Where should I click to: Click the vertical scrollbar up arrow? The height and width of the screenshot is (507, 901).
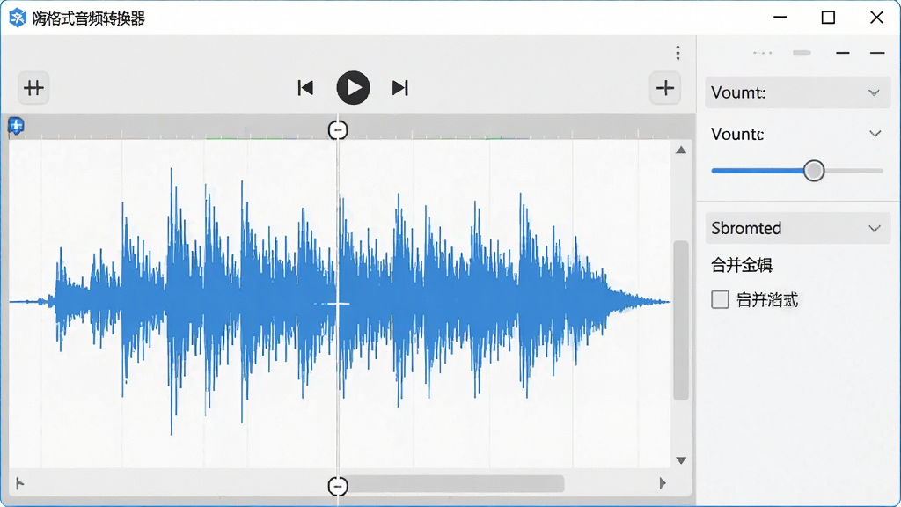click(681, 151)
